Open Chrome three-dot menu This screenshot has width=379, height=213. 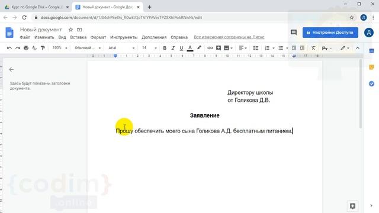tap(373, 17)
